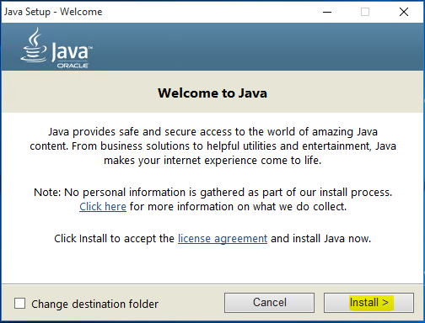The image size is (425, 323).
Task: Start installation with the Install > button
Action: click(x=369, y=303)
